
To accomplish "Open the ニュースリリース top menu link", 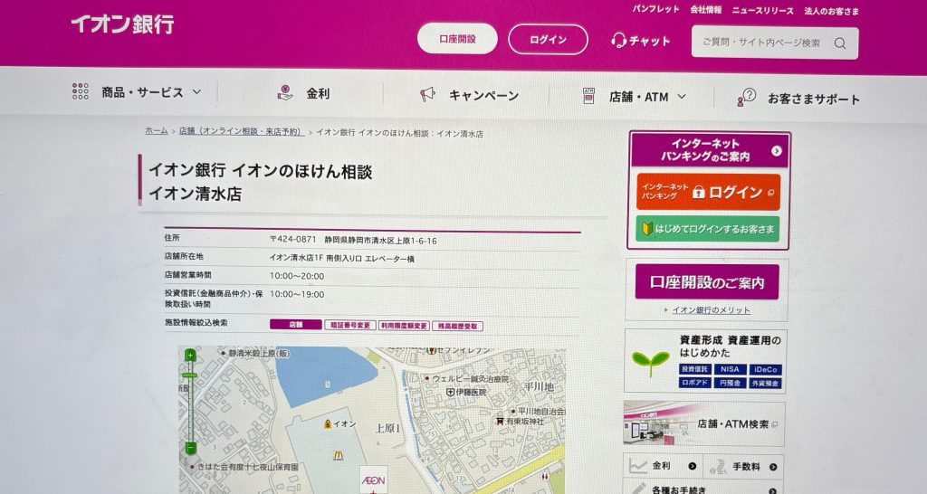I will pyautogui.click(x=762, y=11).
